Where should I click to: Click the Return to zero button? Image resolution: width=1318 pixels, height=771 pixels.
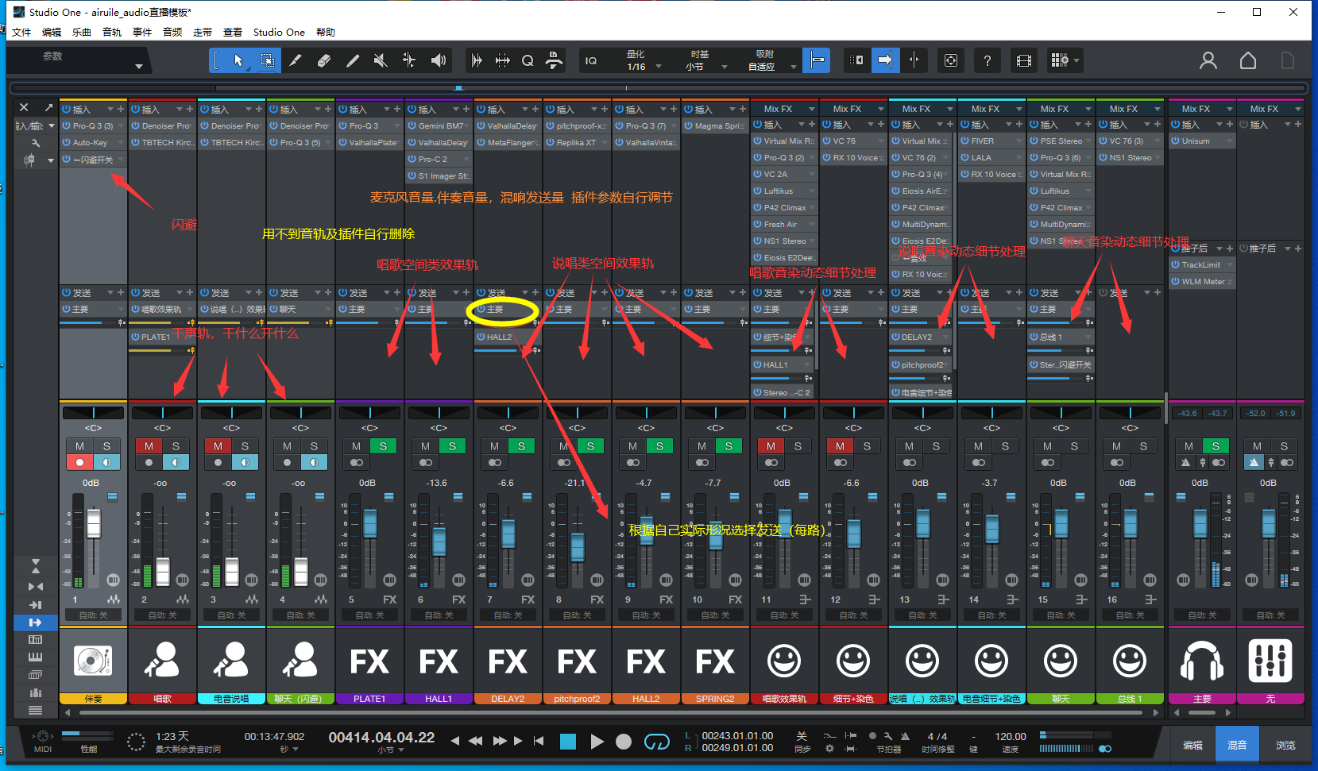[x=539, y=741]
